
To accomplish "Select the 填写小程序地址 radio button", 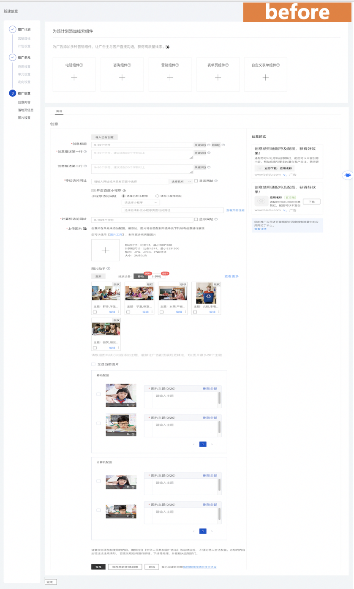I will (x=157, y=196).
